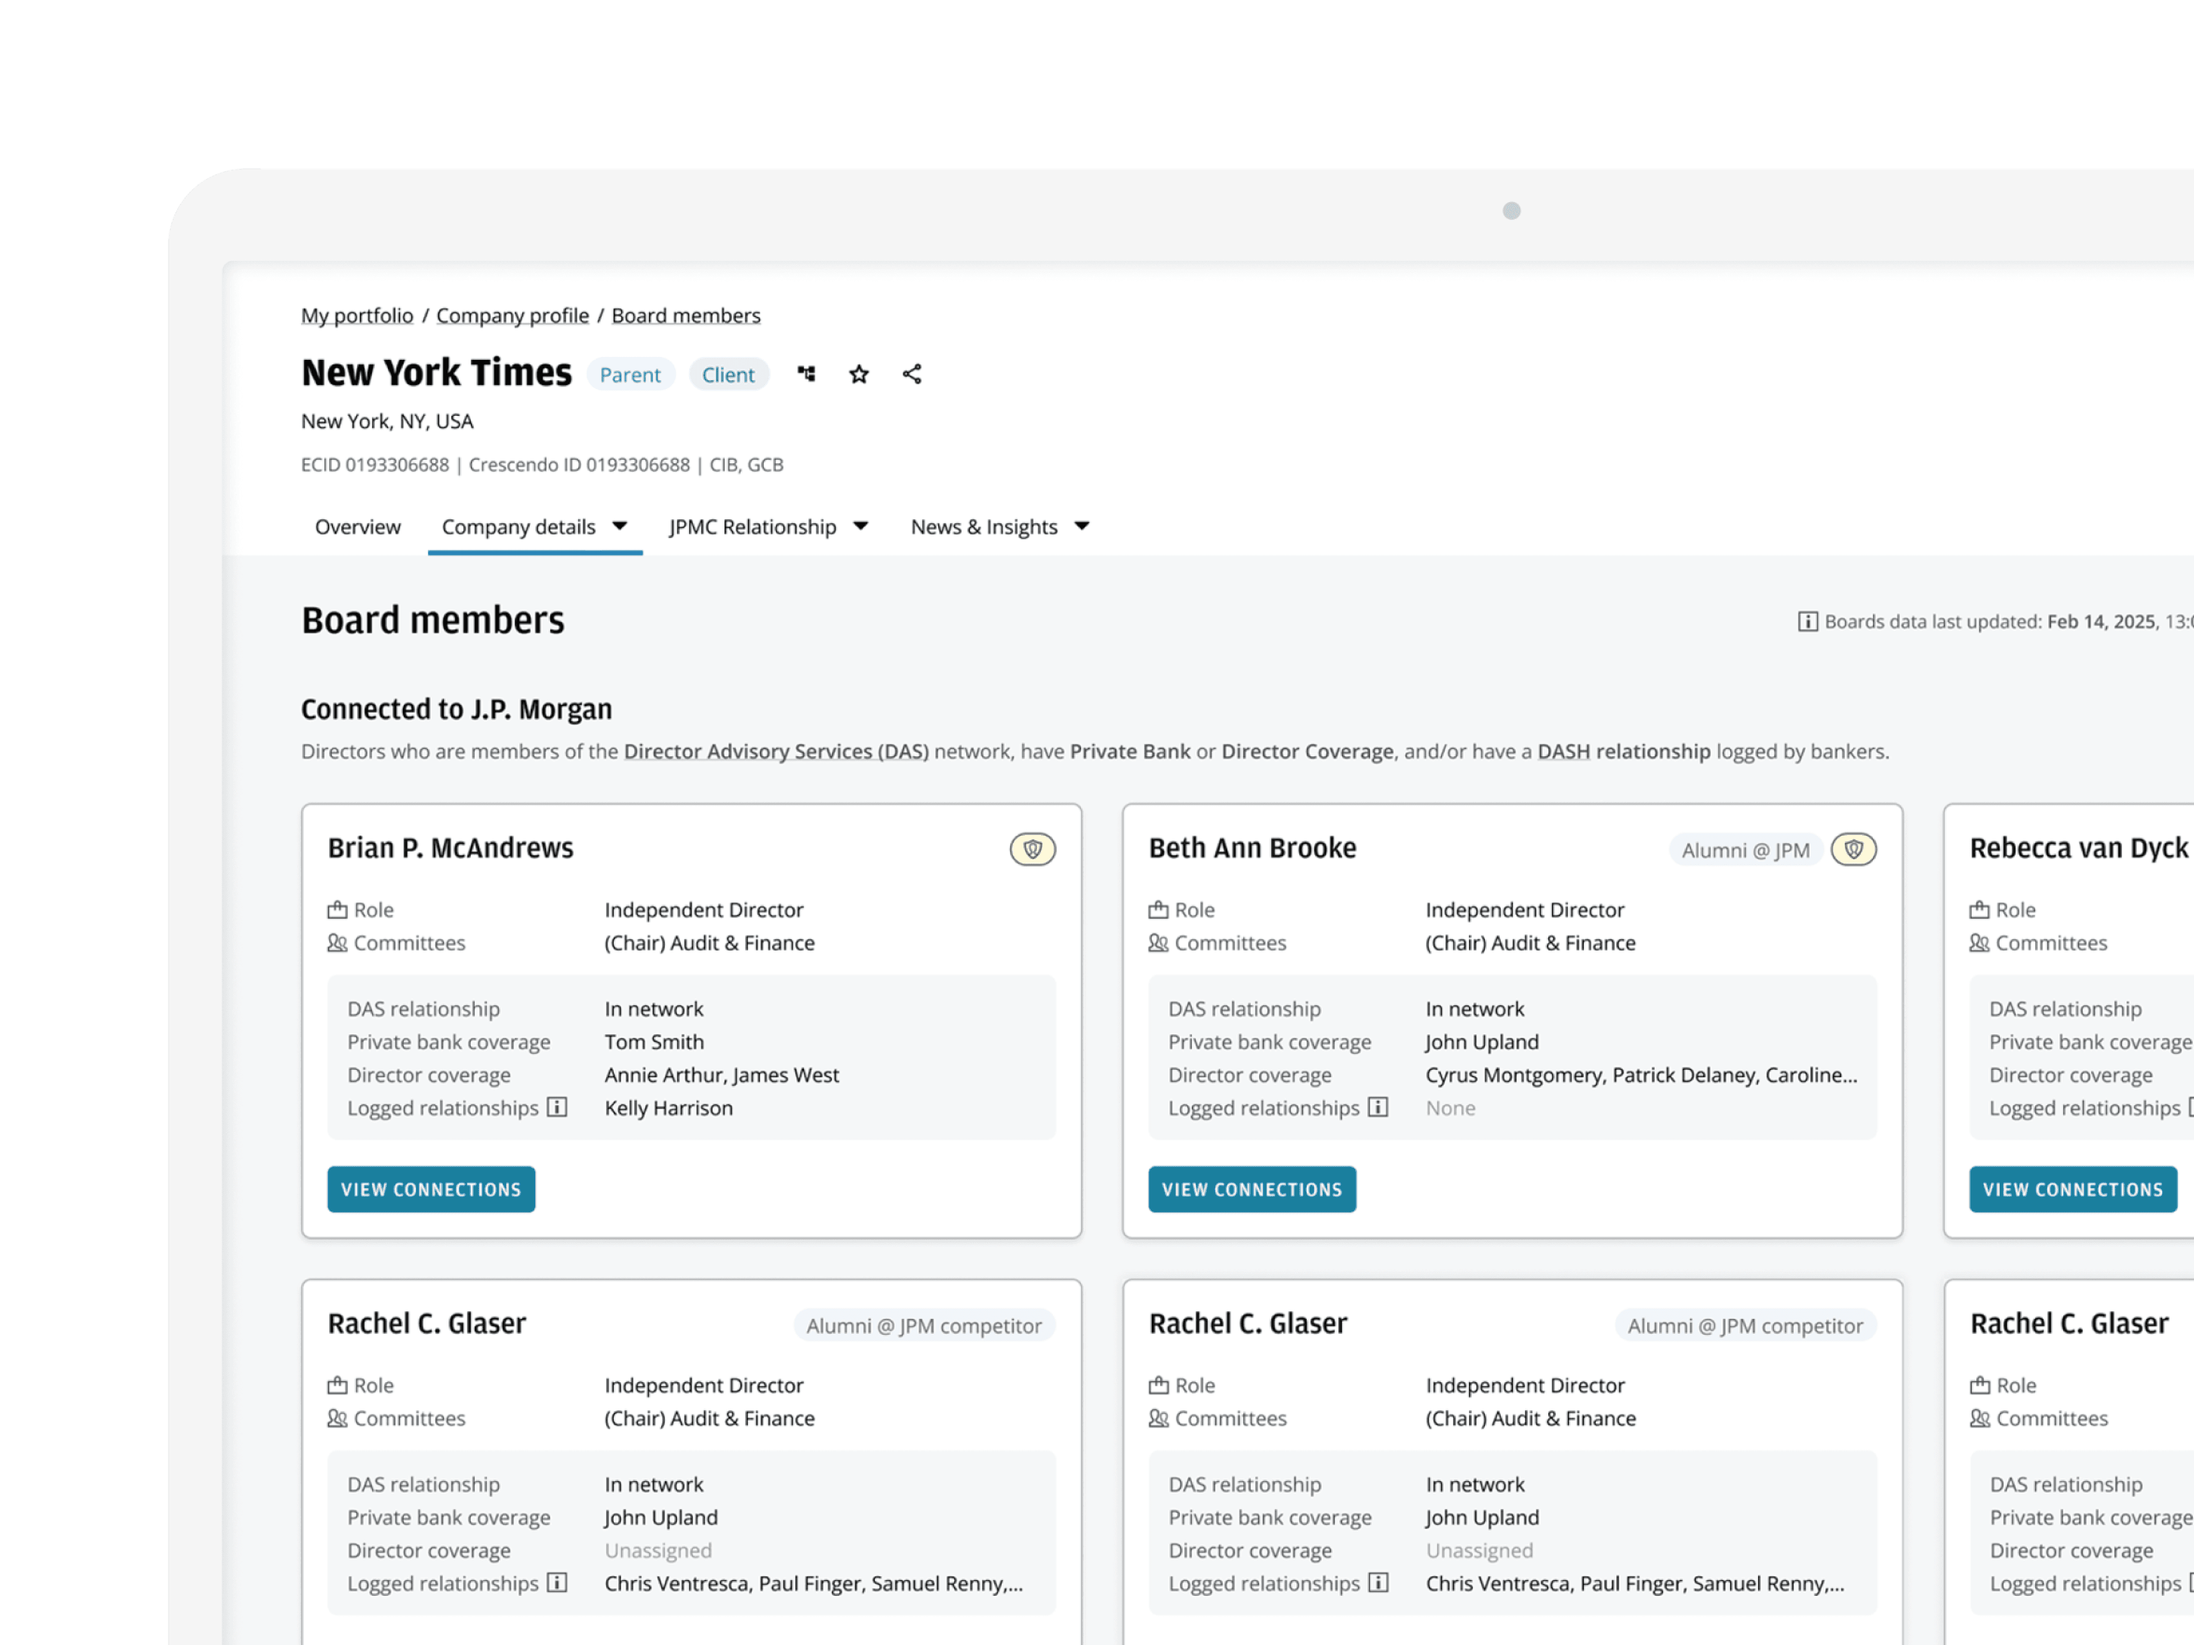Click Alumni @ JPM badge on Beth Ann Brooke

click(x=1745, y=850)
